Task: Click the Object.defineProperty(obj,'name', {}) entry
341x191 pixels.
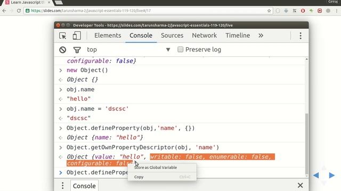Action: click(131, 128)
